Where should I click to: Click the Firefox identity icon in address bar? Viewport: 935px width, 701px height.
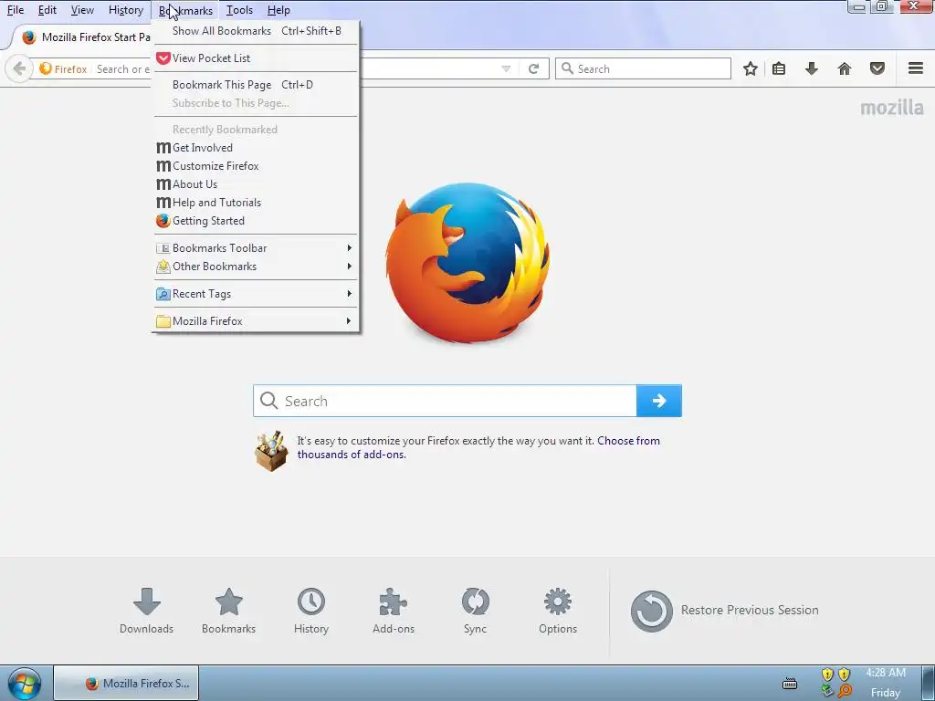click(46, 68)
